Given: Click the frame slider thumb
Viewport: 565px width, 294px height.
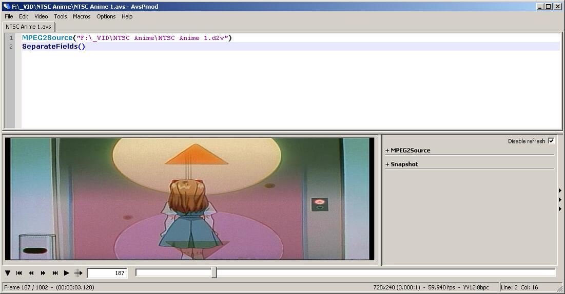Looking at the screenshot, I should click(214, 272).
